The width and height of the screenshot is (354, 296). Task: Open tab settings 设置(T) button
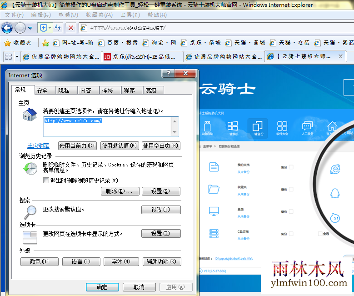[161, 233]
